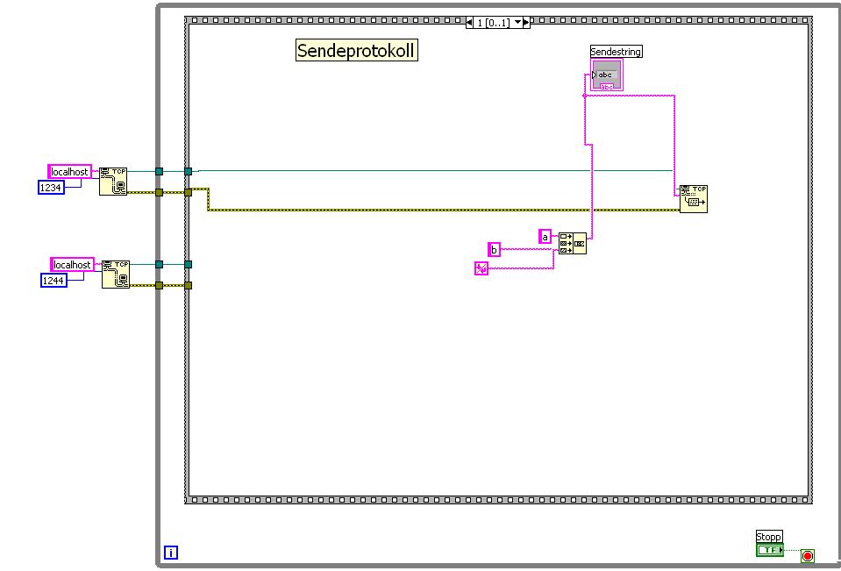Select the upper TCP Open Connection node

(113, 182)
